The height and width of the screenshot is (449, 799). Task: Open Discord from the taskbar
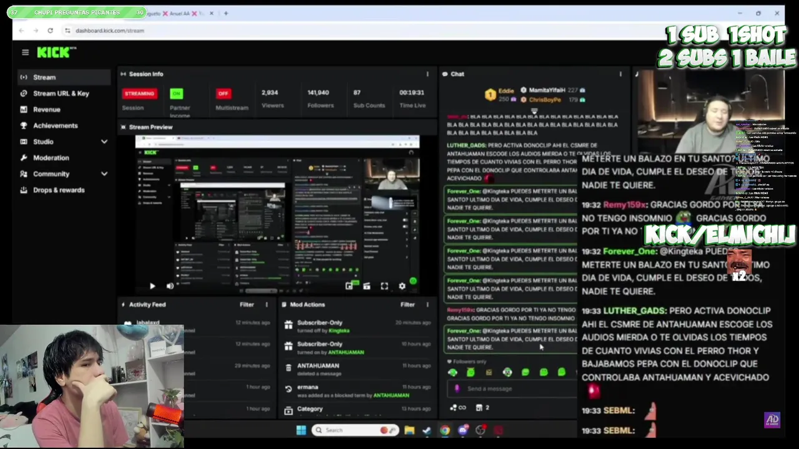(463, 430)
